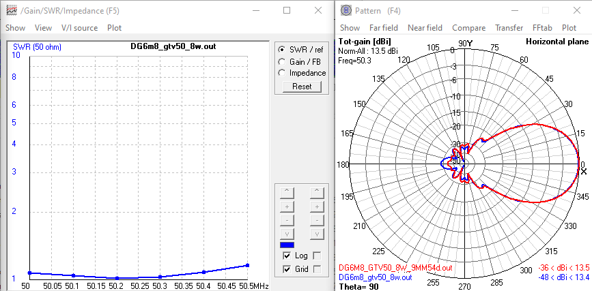This screenshot has width=592, height=291.
Task: Click the right column down-arrow scale button
Action: [315, 234]
